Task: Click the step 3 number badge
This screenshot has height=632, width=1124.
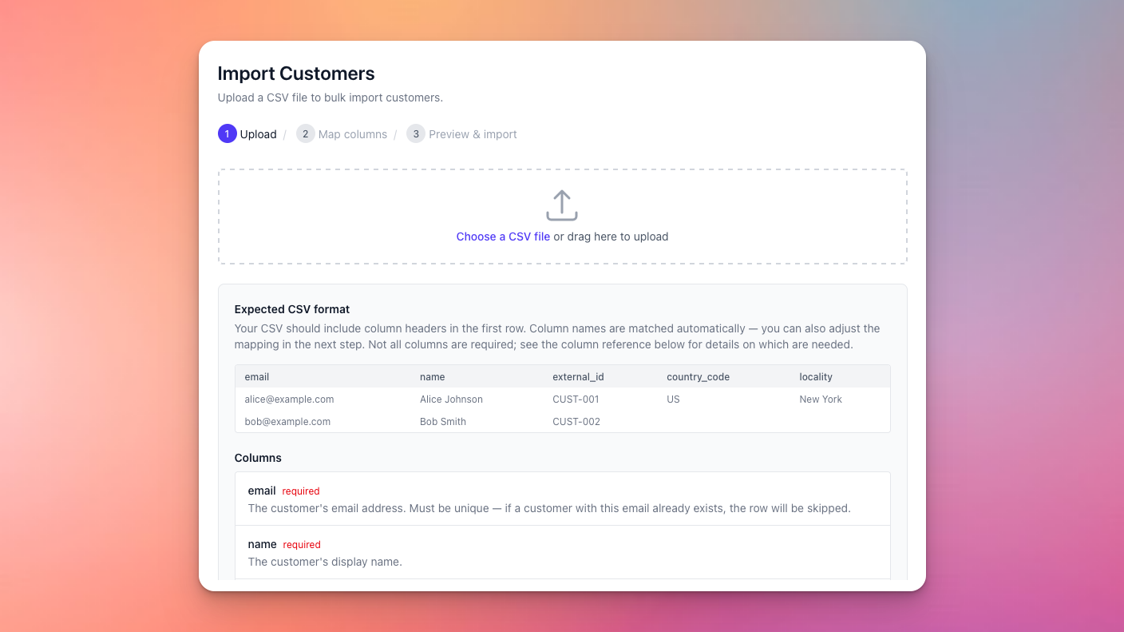Action: 415,134
